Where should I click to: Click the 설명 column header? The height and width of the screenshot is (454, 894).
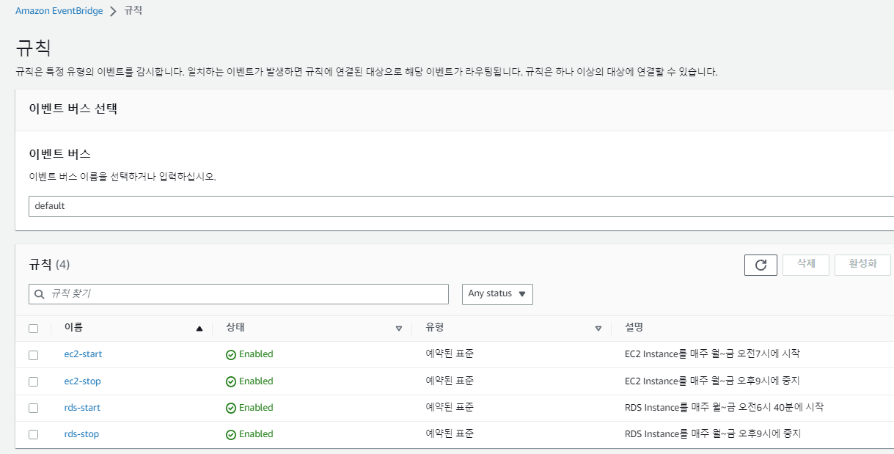coord(634,328)
